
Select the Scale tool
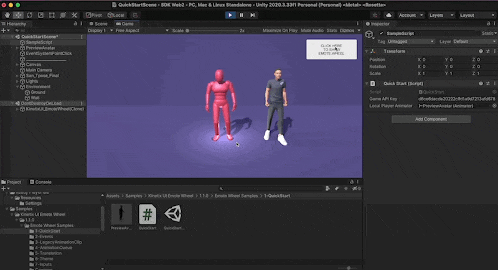[40, 15]
